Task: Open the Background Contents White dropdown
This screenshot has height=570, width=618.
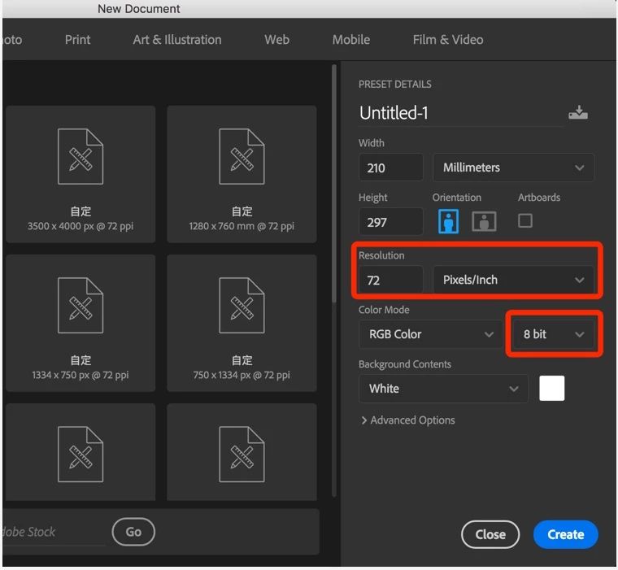Action: [x=443, y=389]
